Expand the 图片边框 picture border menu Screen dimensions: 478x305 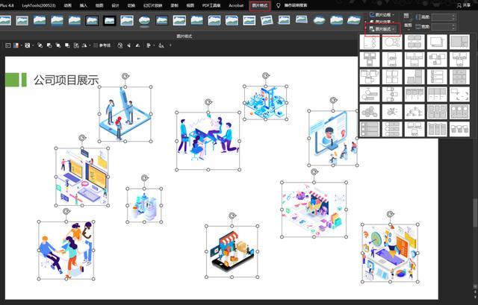(381, 15)
